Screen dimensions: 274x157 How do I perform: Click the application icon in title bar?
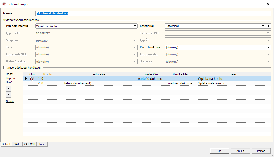tap(4, 4)
